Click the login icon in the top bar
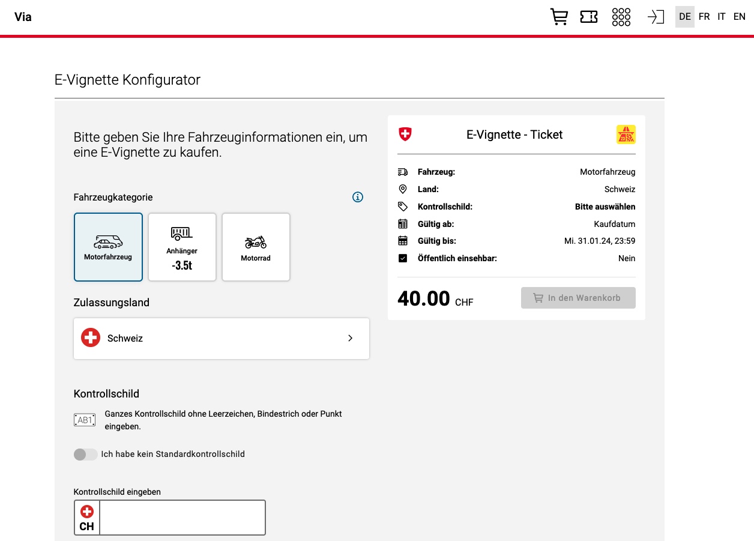This screenshot has width=754, height=541. (656, 16)
